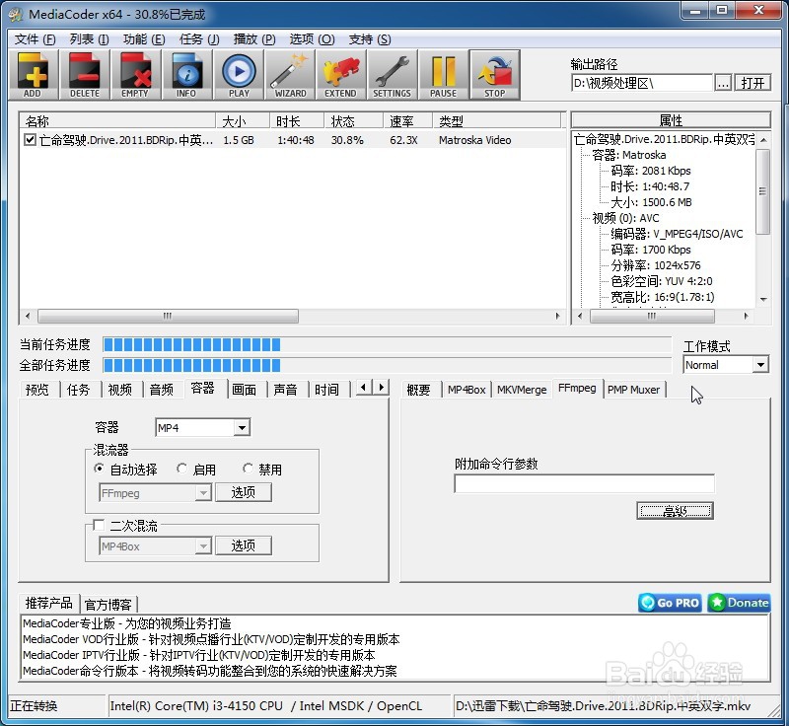789x726 pixels.
Task: Click the DELETE toolbar icon
Action: (x=85, y=74)
